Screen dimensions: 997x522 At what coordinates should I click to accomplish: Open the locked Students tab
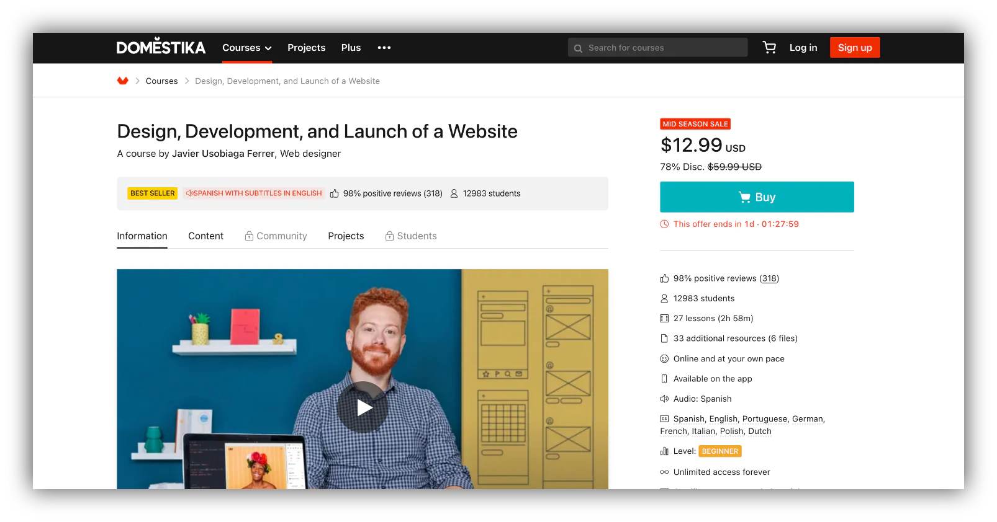(x=411, y=236)
